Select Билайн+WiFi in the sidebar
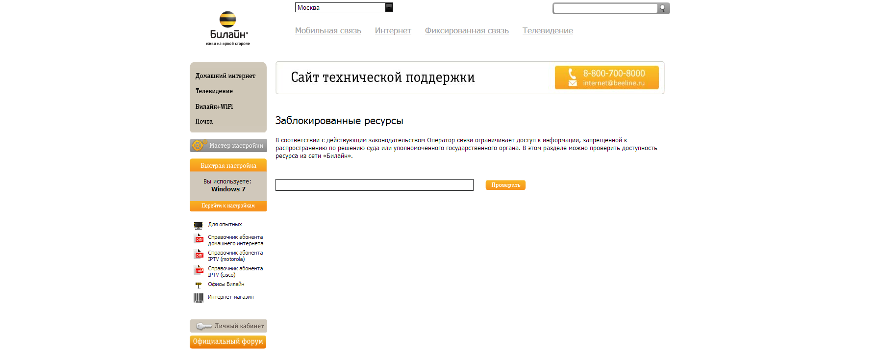 214,106
